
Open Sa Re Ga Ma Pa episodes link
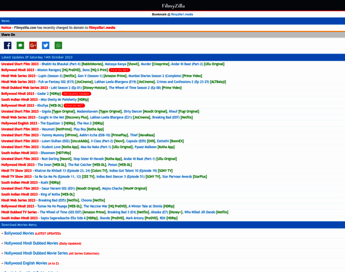point(58,177)
